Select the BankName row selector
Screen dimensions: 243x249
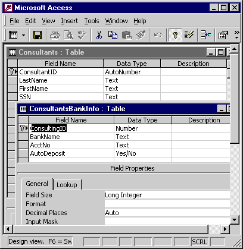pos(23,137)
